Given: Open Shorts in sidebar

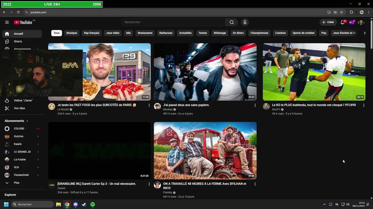Looking at the screenshot, I should [x=22, y=42].
